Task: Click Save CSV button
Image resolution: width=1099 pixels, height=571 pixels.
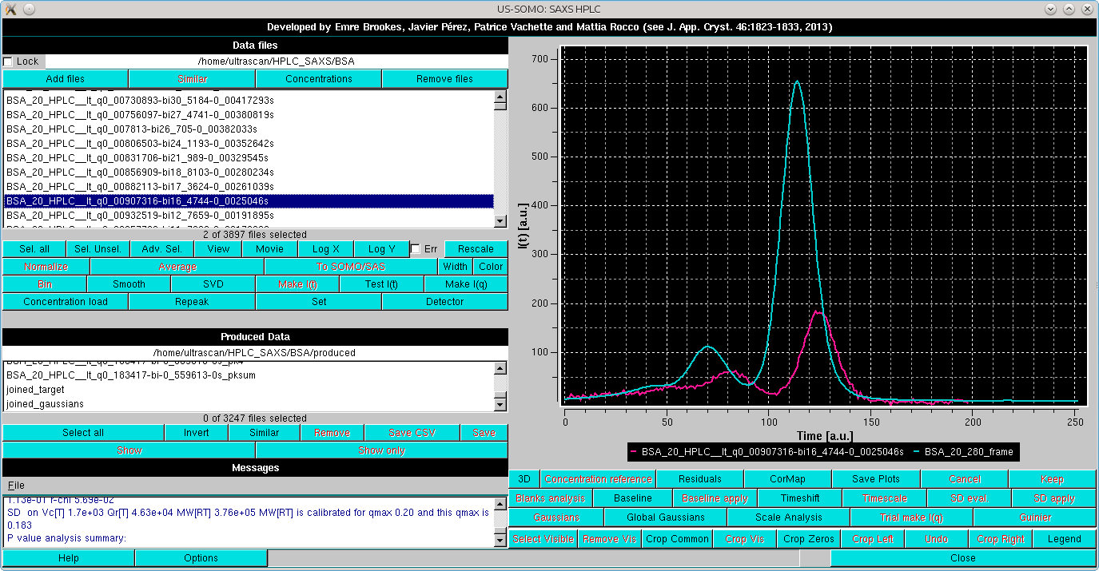Action: 412,433
